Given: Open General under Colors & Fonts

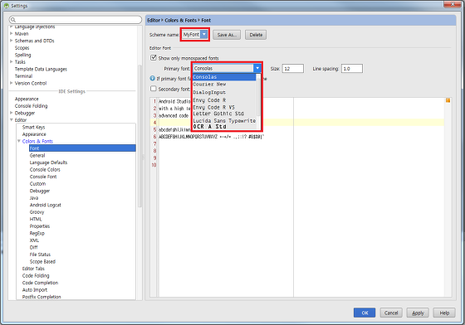Looking at the screenshot, I should point(37,155).
